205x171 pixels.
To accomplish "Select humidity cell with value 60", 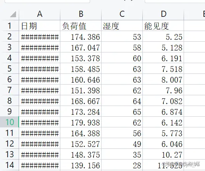I will click(122, 58).
